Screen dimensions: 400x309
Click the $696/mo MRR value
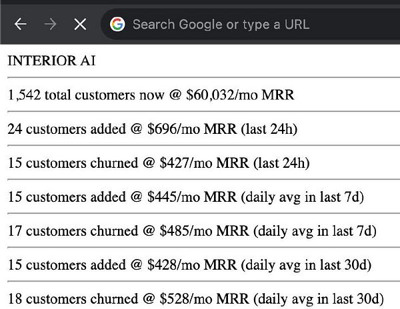pos(192,129)
